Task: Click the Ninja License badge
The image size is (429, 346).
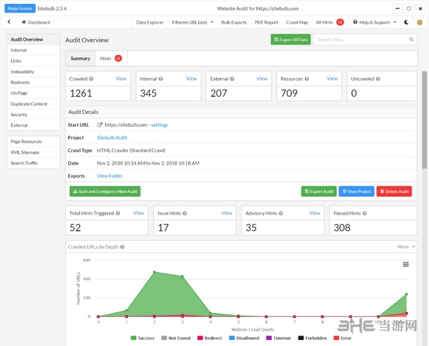Action: click(x=20, y=9)
